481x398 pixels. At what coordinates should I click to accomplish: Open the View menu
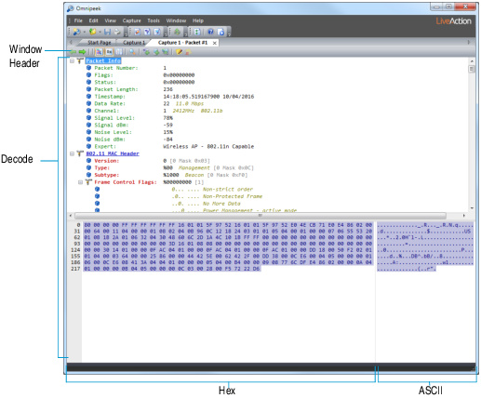[x=110, y=20]
